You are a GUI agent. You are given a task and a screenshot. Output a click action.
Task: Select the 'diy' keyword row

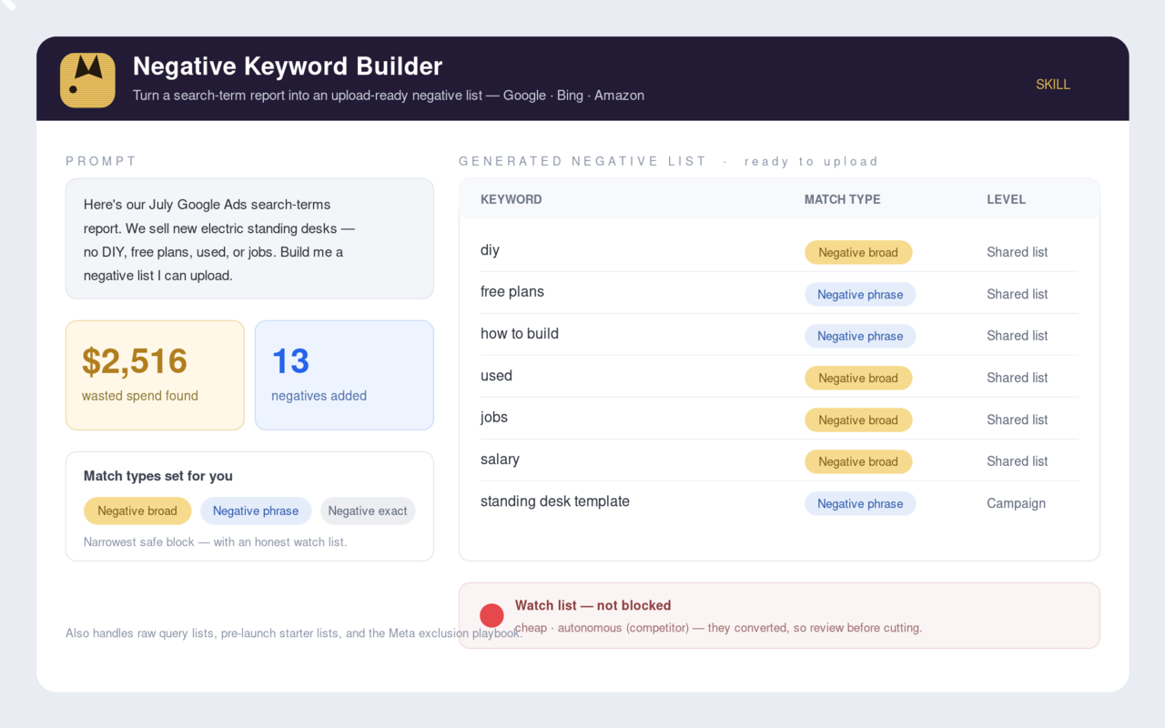(x=779, y=251)
